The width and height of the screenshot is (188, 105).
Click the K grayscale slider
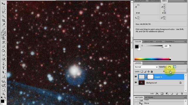click(x=153, y=46)
